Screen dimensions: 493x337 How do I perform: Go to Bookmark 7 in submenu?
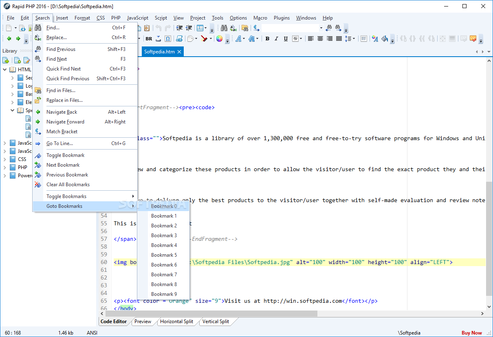[163, 275]
